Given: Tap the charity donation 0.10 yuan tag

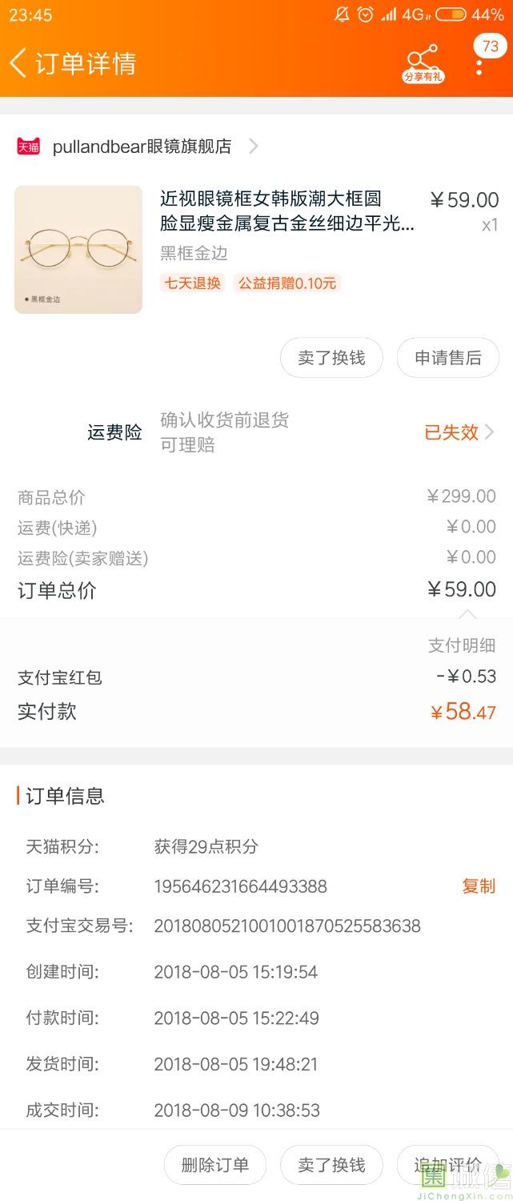Looking at the screenshot, I should pos(287,283).
